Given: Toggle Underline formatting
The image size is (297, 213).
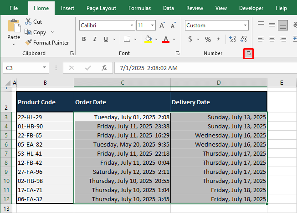Looking at the screenshot, I should (x=106, y=39).
